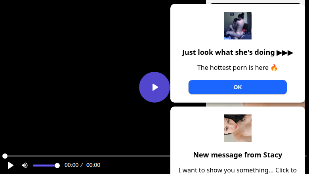Click the triple arrow icons in top headline
The image size is (309, 174).
[285, 52]
